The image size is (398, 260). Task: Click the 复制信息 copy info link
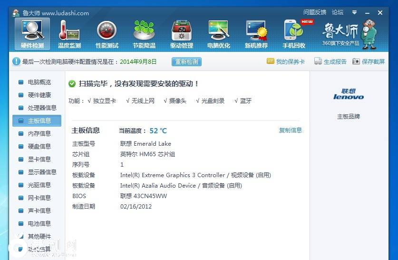coord(290,130)
